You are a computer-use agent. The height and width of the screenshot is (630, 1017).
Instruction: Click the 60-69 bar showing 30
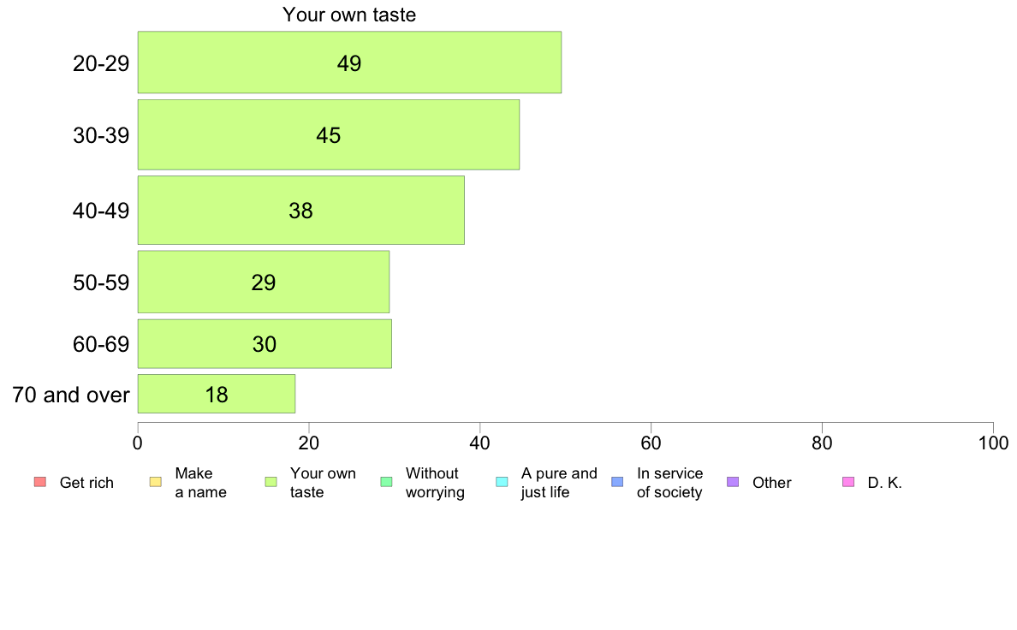tap(265, 344)
